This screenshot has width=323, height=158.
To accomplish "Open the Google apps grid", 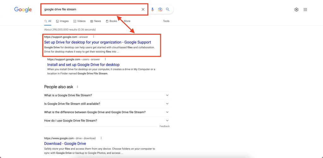I will (x=305, y=9).
